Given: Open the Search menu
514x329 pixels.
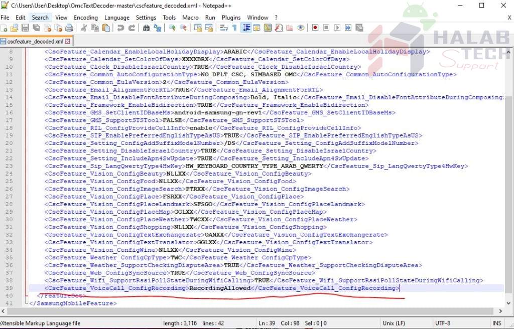Looking at the screenshot, I should (40, 18).
